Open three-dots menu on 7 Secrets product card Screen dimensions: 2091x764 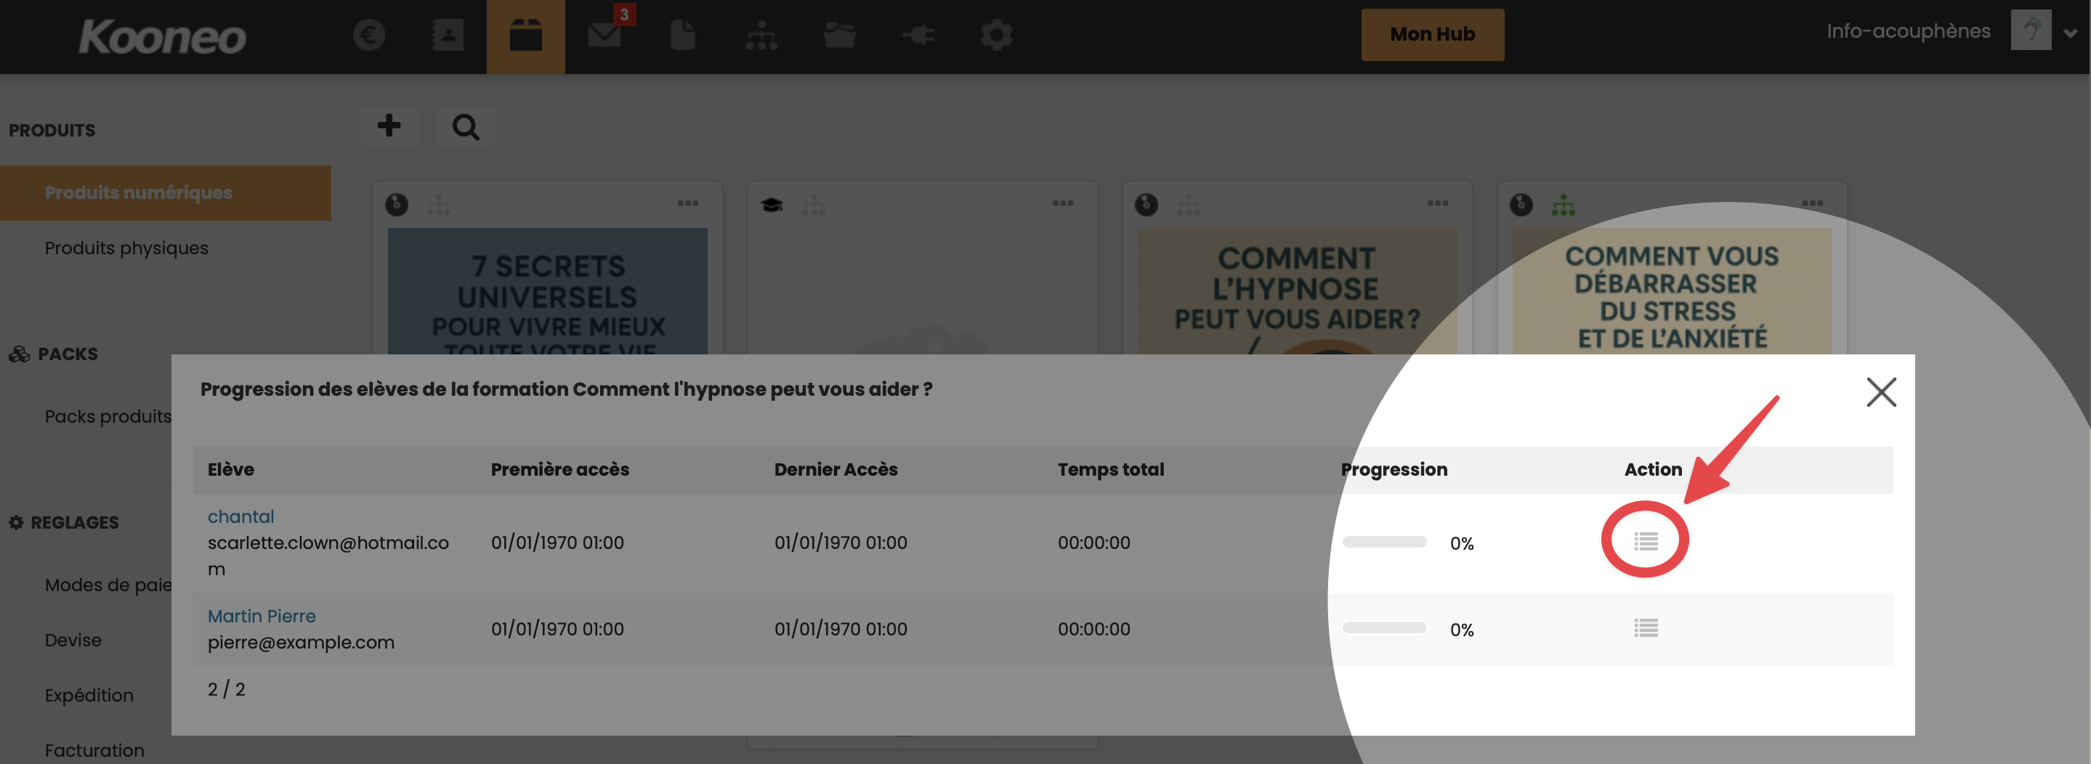click(687, 203)
